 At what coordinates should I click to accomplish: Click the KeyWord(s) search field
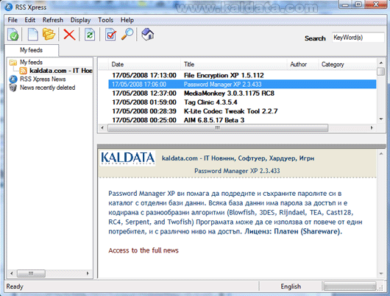(358, 38)
